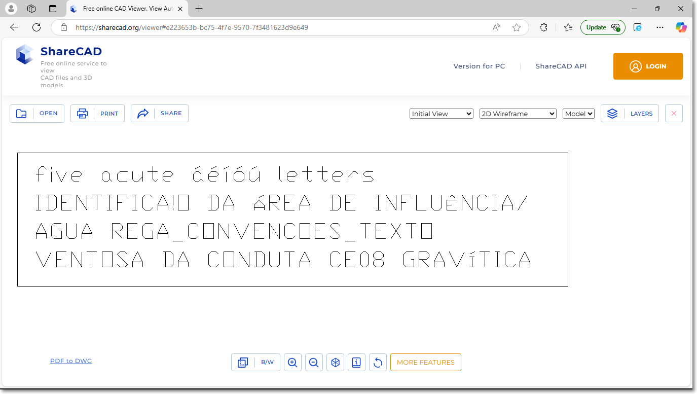Go back using the browser back arrow
This screenshot has height=394, width=697.
(x=14, y=27)
